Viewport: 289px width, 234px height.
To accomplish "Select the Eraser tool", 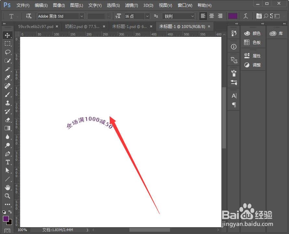I will click(x=7, y=120).
